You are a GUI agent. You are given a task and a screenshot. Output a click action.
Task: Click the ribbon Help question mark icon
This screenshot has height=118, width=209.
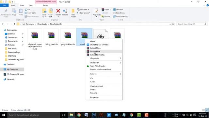pos(208,5)
